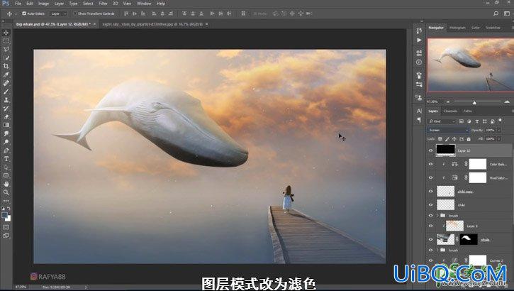This screenshot has width=514, height=291.
Task: Hide the child copy layer
Action: pyautogui.click(x=431, y=191)
